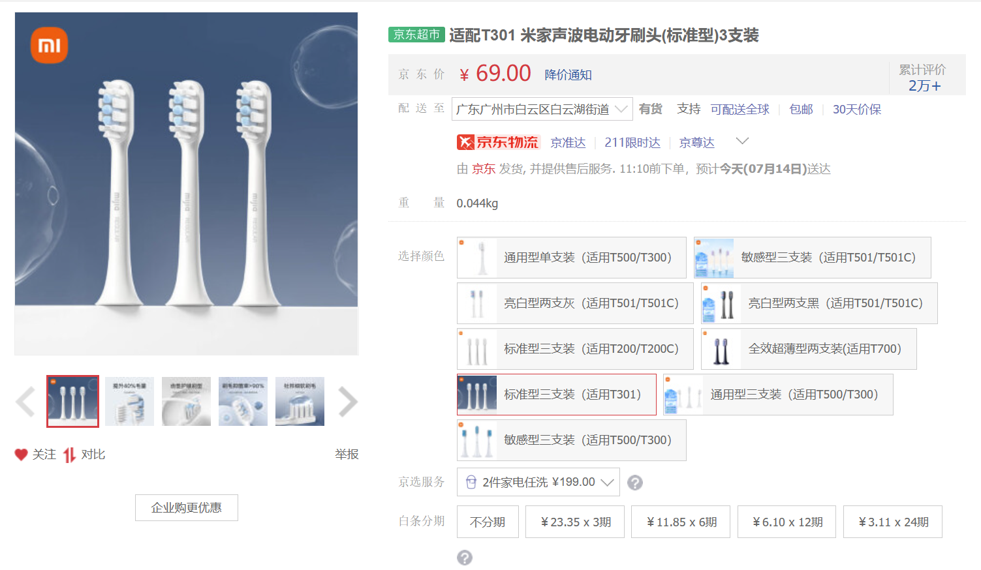The width and height of the screenshot is (981, 570).
Task: Choose 标准型三支装 (适用T200/T200C) option
Action: (575, 349)
